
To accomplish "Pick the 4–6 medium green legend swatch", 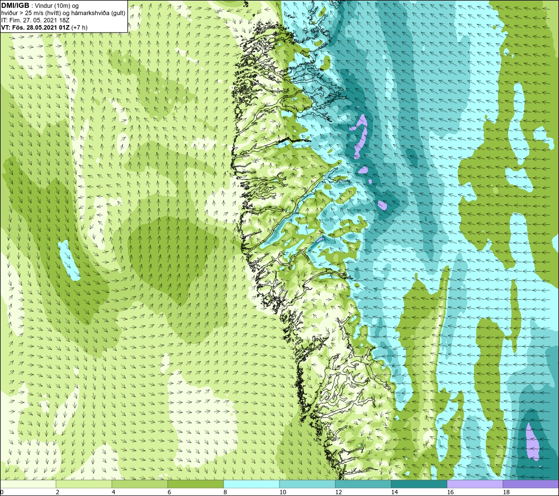I will [139, 484].
